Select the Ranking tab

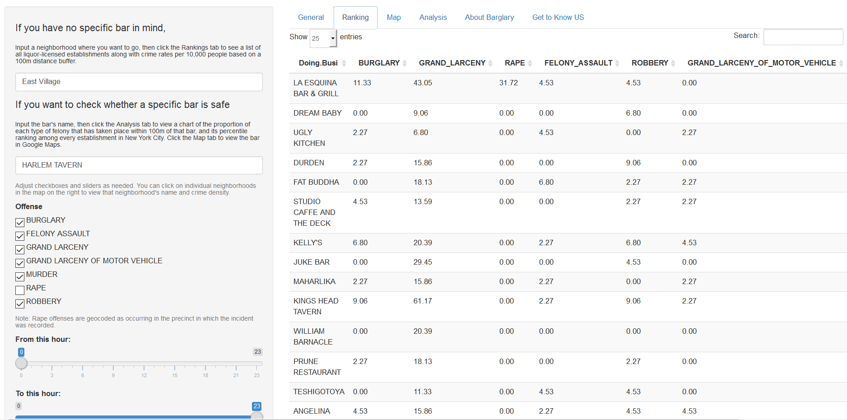coord(355,18)
